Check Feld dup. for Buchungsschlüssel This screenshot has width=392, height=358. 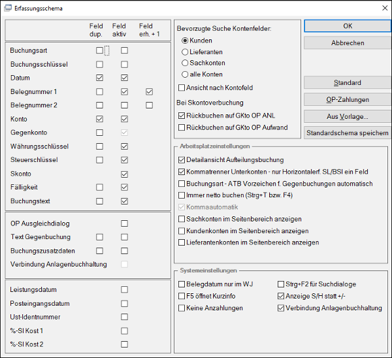pos(99,64)
